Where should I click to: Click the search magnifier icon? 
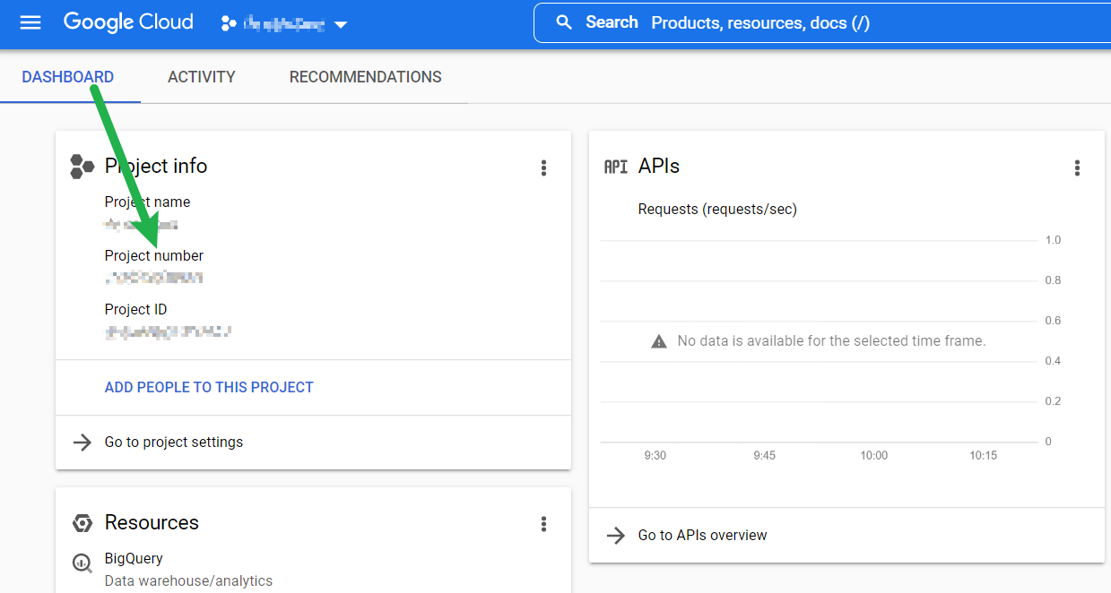click(564, 22)
